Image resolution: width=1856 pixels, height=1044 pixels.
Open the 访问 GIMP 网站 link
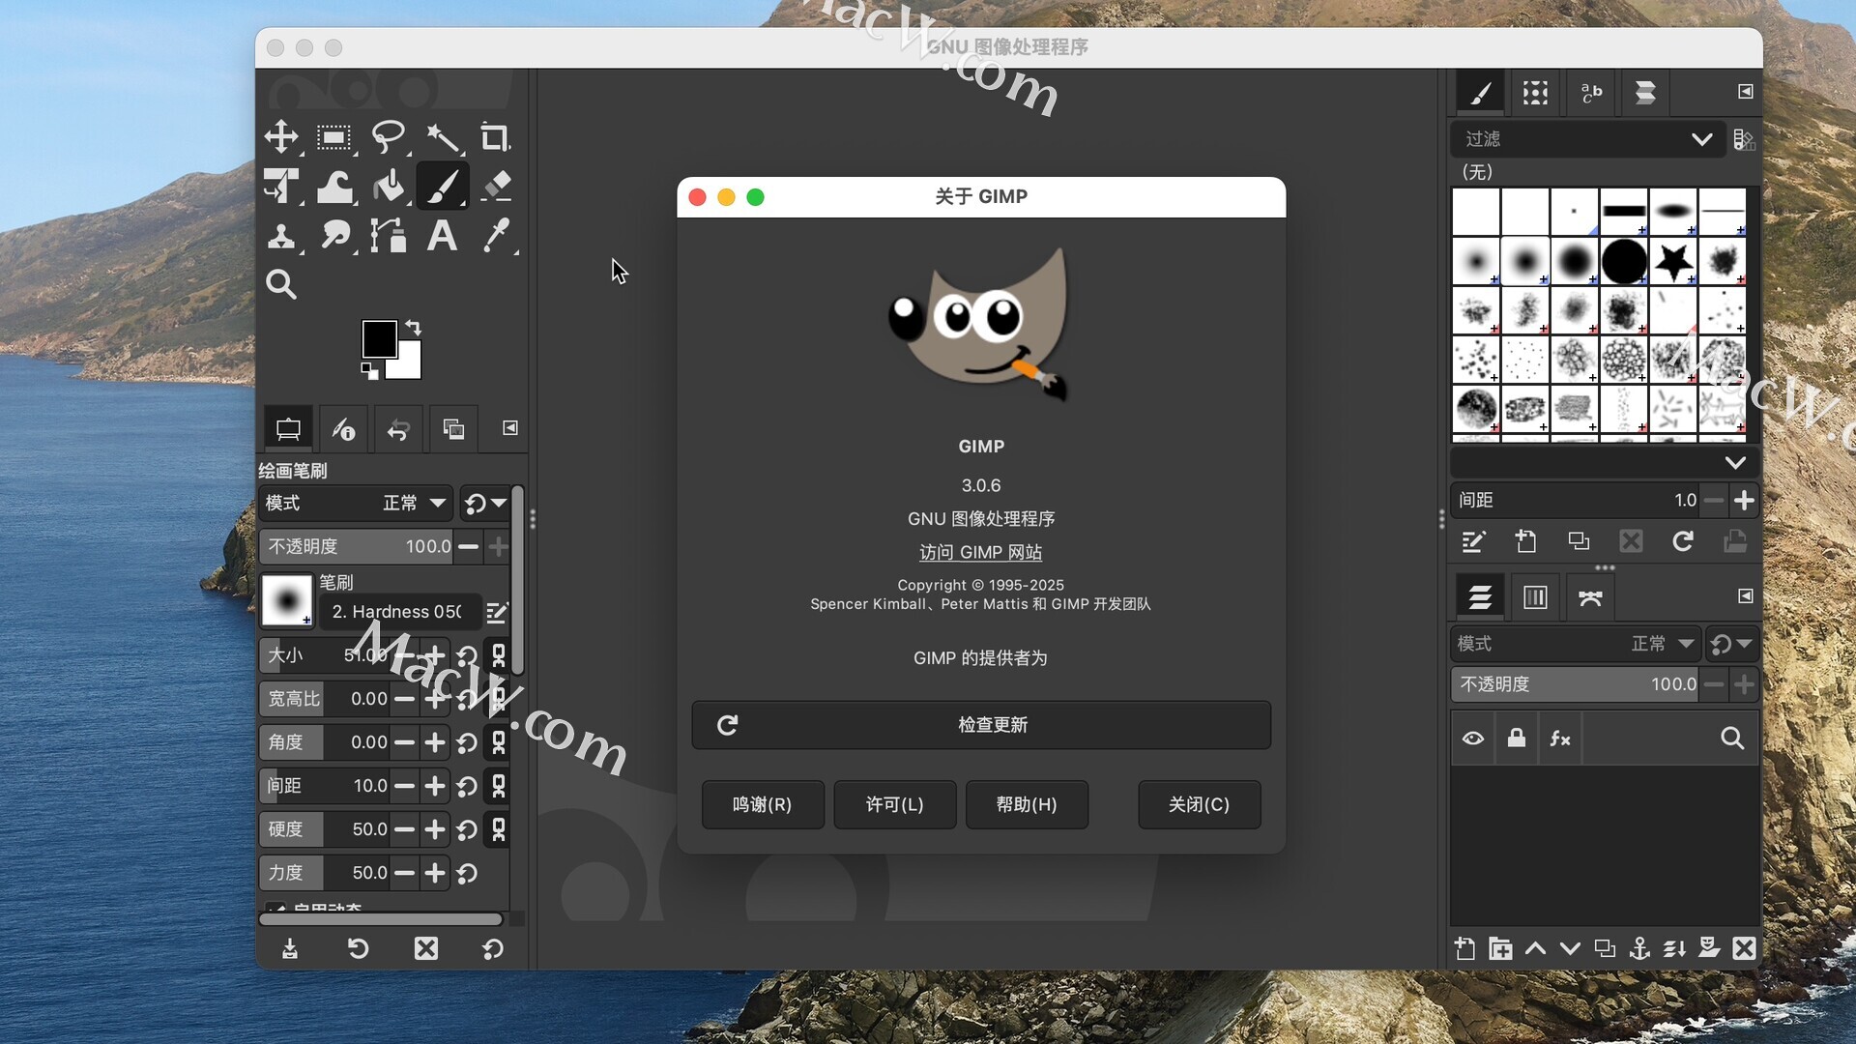pos(980,552)
